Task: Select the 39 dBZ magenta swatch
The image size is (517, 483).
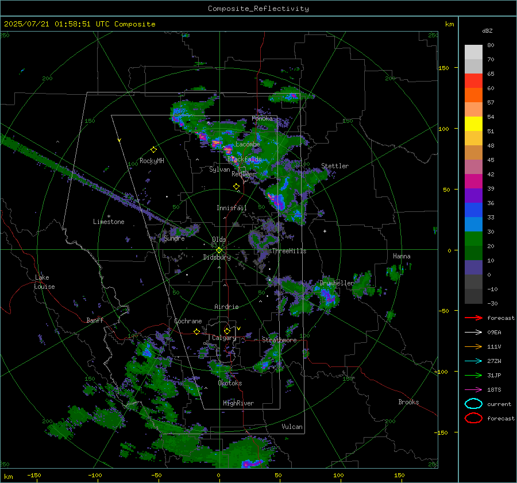Action: pyautogui.click(x=473, y=181)
